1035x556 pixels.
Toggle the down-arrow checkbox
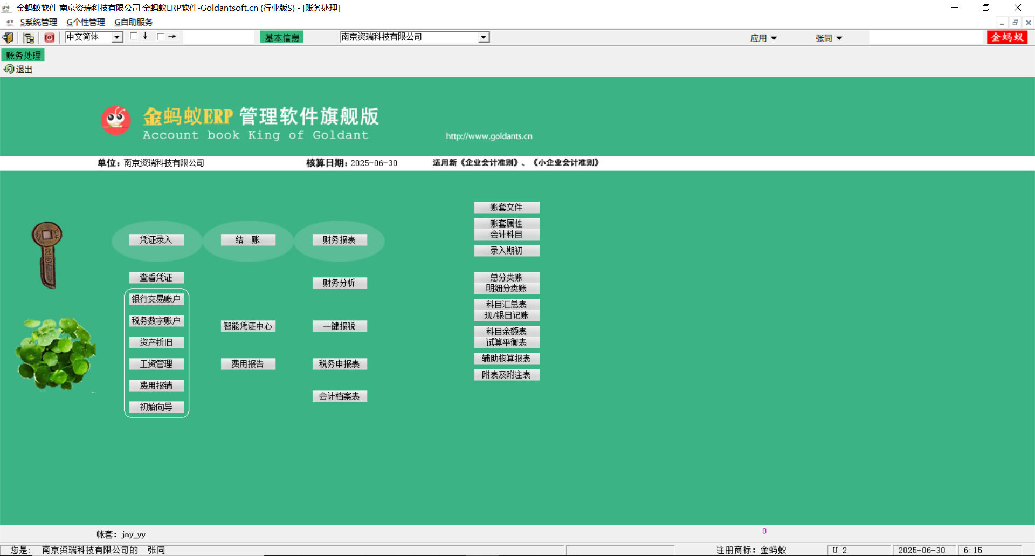[134, 36]
